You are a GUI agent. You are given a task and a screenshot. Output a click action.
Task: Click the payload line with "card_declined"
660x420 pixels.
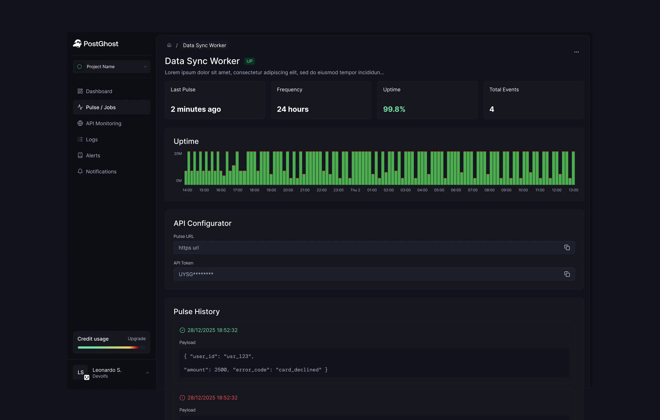click(x=256, y=370)
